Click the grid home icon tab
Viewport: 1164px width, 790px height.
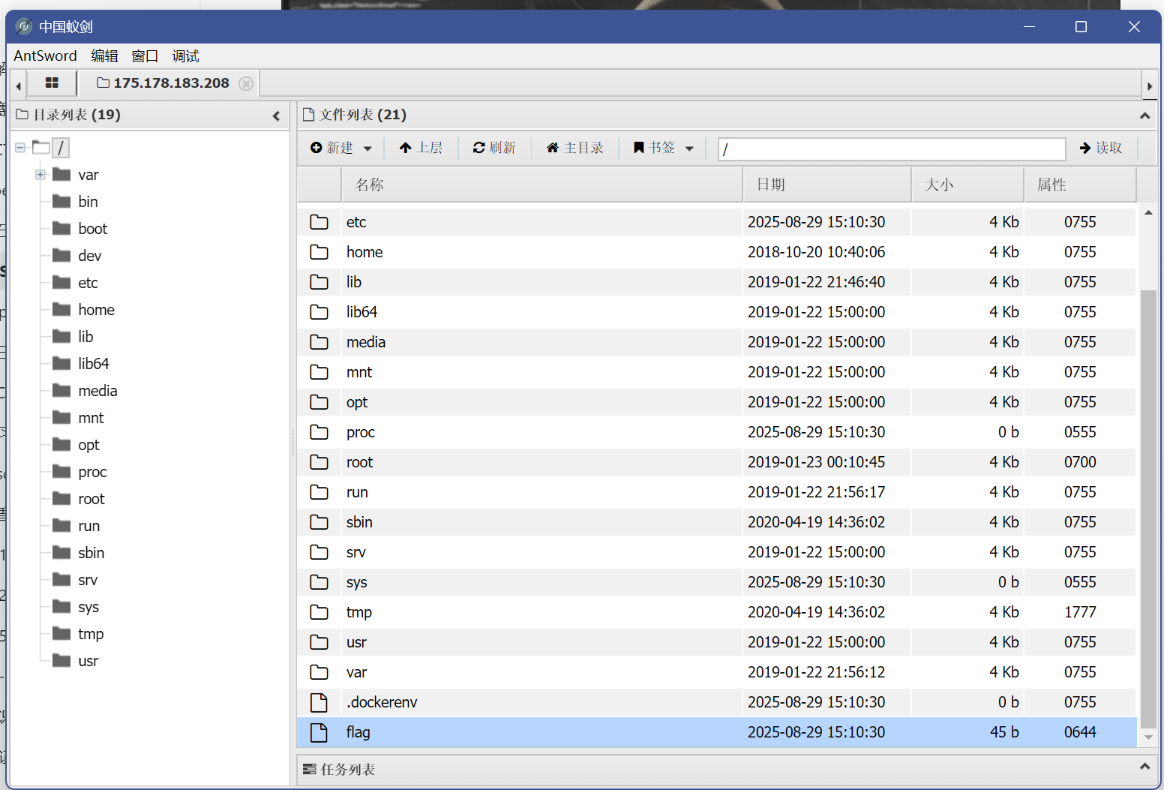(x=52, y=83)
